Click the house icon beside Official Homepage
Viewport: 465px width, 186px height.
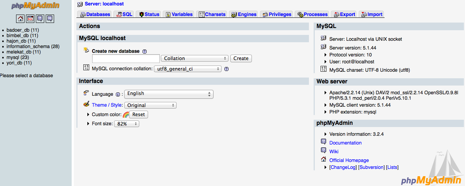pos(324,159)
